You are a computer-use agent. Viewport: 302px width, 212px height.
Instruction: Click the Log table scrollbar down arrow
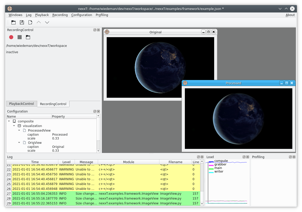coord(202,204)
